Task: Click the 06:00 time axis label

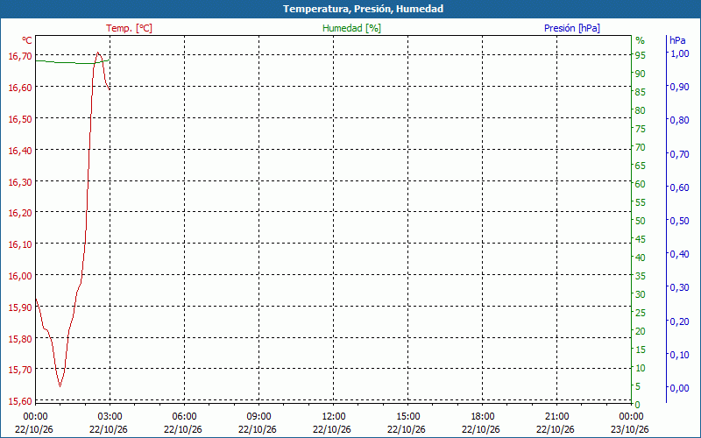Action: [x=184, y=417]
